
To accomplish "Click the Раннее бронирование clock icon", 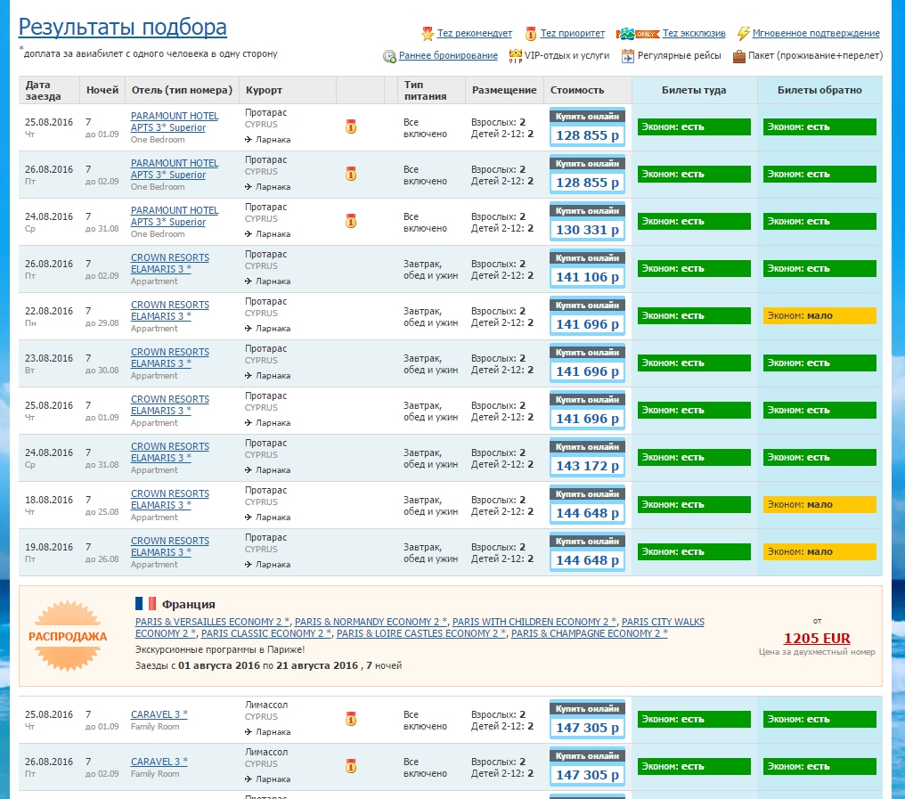I will point(389,56).
